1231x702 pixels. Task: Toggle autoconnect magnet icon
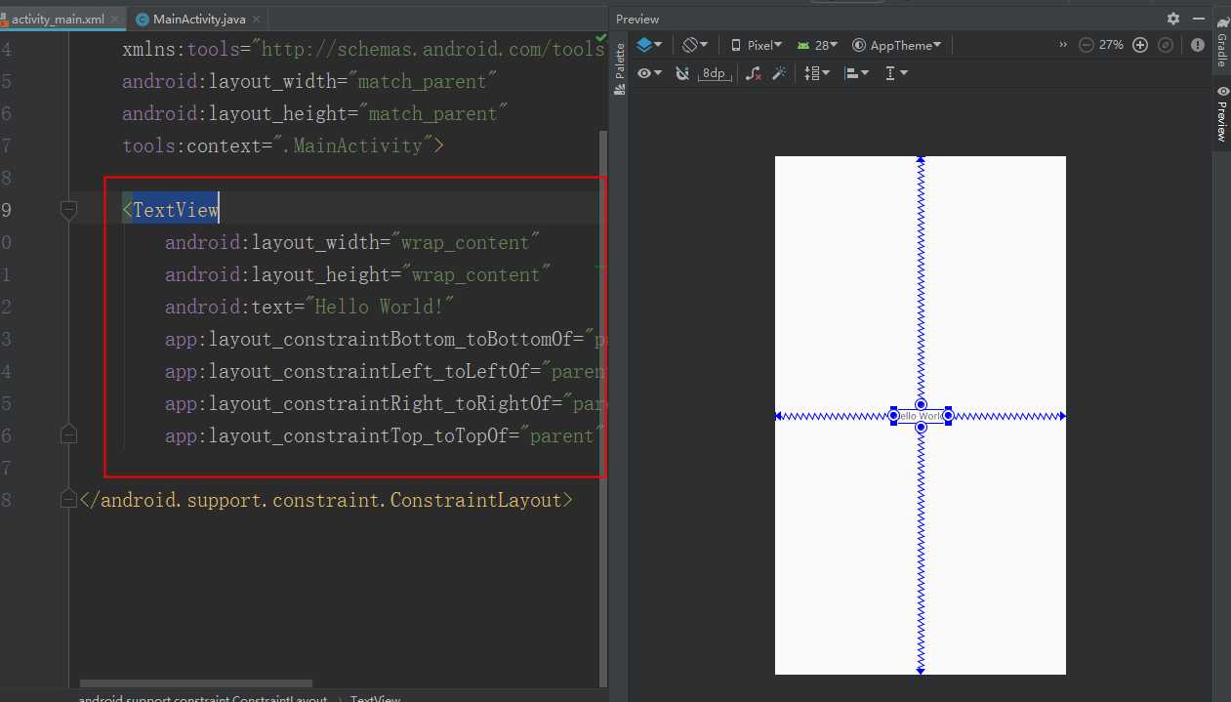(x=682, y=73)
